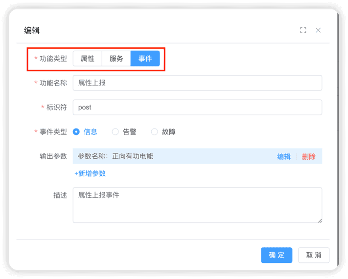348x279 pixels.
Task: Select the 事件 function type tab
Action: 145,59
